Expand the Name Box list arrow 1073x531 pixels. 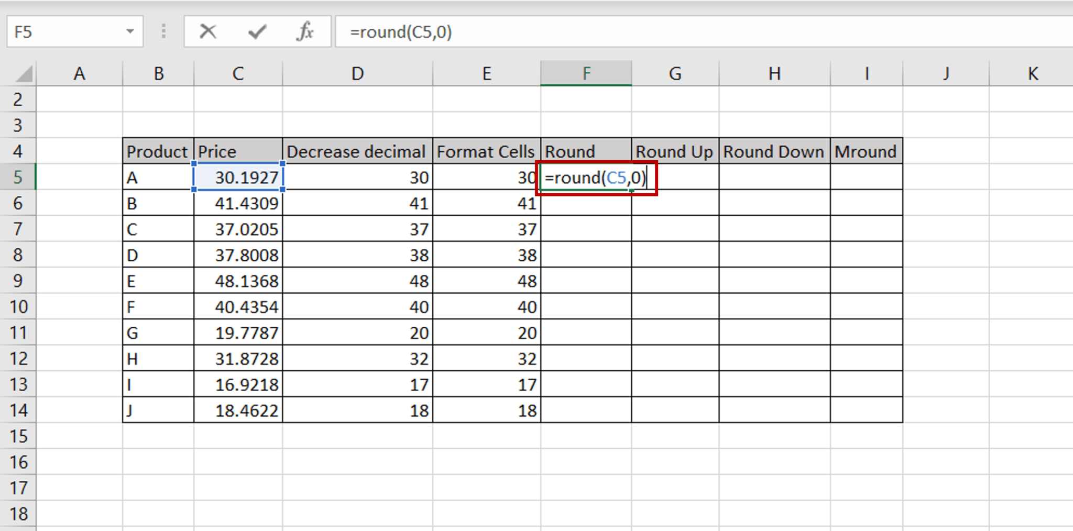click(x=130, y=31)
